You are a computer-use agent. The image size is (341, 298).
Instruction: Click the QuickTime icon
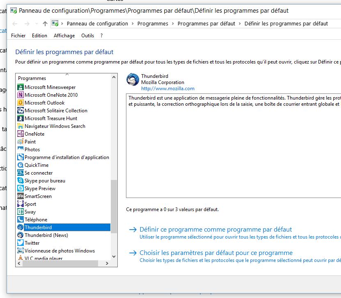coord(20,165)
